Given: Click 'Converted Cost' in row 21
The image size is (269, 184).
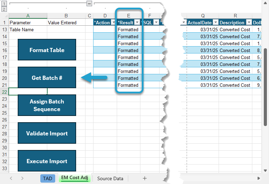Looking at the screenshot, I should (235, 85).
